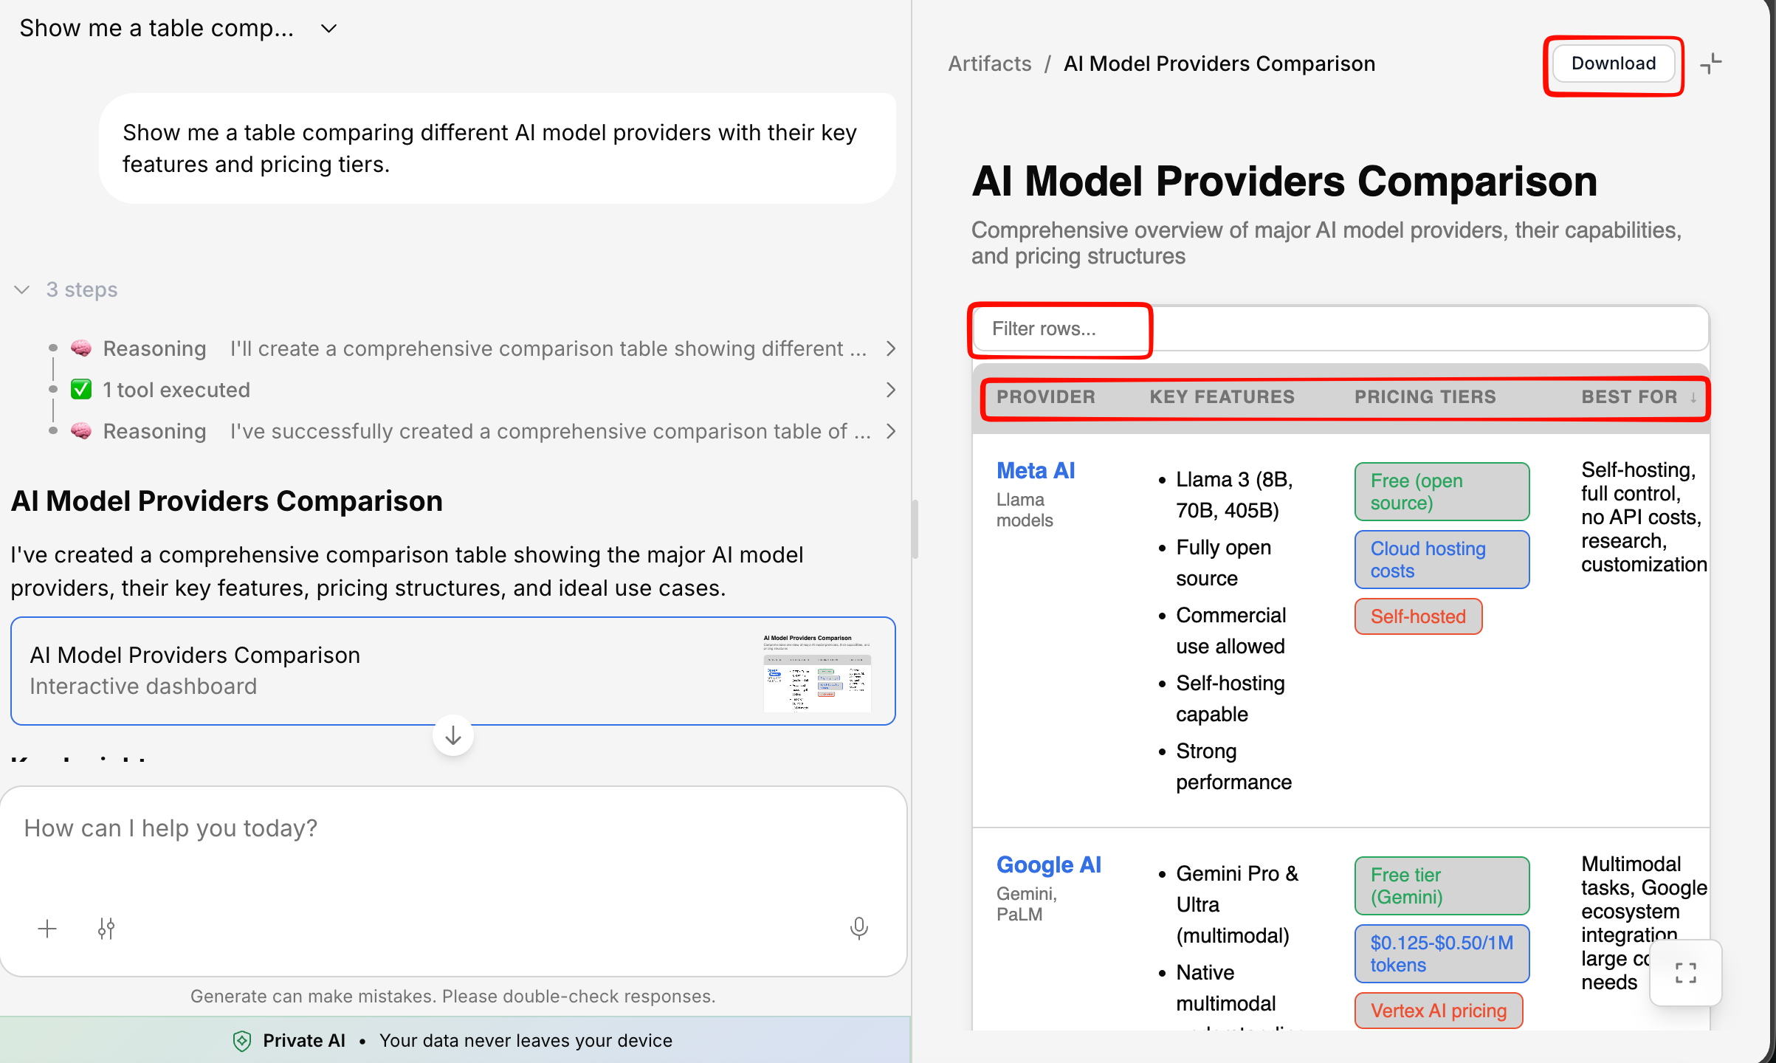Sort table by Best For column
This screenshot has width=1776, height=1063.
click(1630, 397)
